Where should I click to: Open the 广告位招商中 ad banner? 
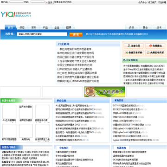click(x=105, y=92)
